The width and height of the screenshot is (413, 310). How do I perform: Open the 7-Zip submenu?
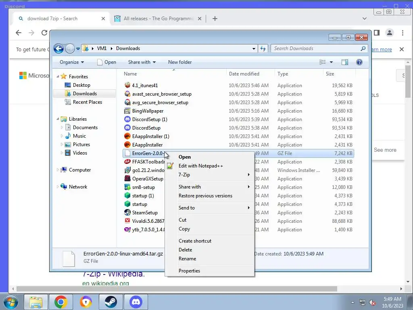(x=210, y=175)
